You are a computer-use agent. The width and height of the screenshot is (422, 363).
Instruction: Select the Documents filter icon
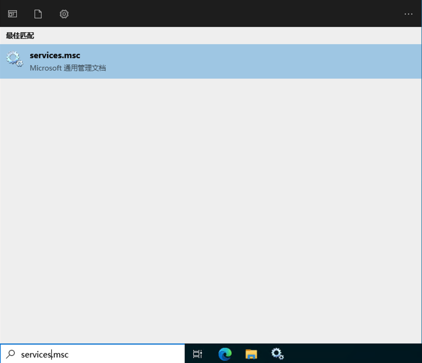click(x=38, y=14)
